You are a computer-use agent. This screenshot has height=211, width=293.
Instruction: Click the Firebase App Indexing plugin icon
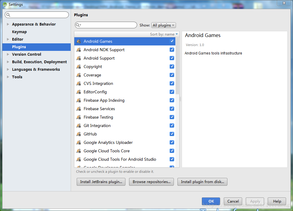pyautogui.click(x=79, y=100)
